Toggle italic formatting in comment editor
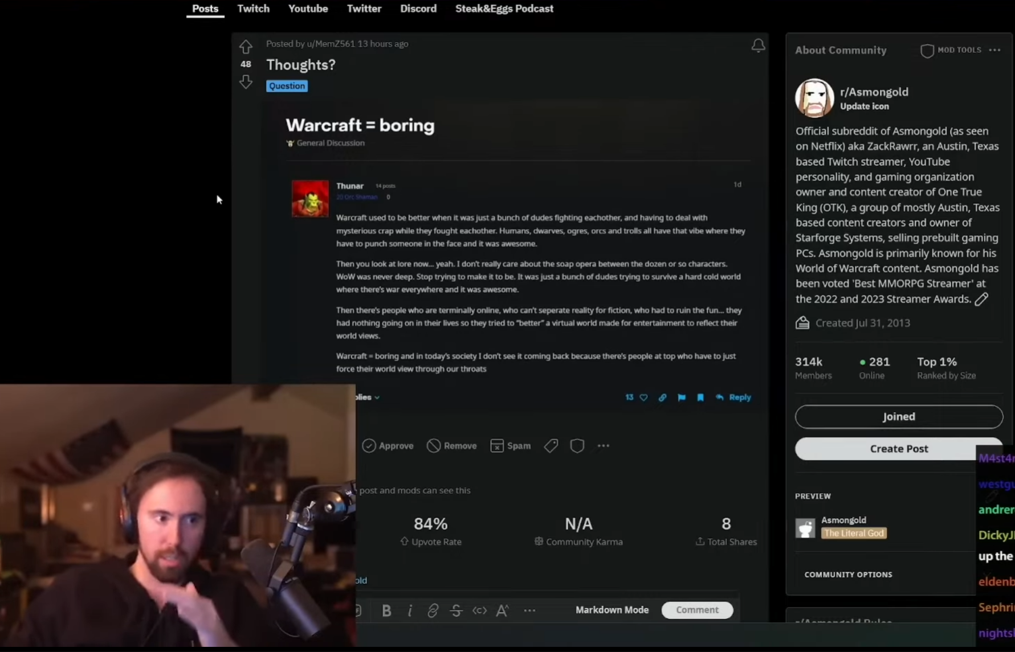This screenshot has height=652, width=1015. pos(410,610)
